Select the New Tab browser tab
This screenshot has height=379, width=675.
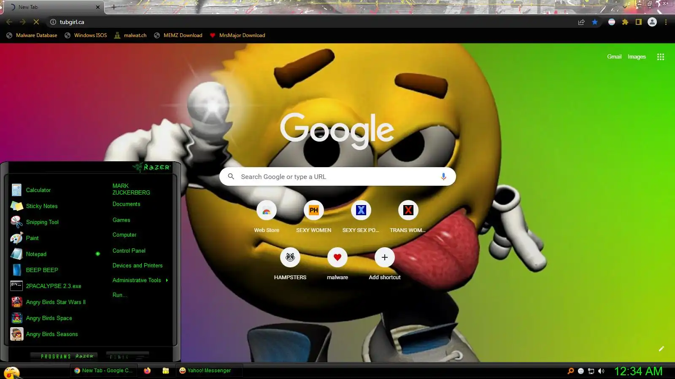click(x=54, y=7)
